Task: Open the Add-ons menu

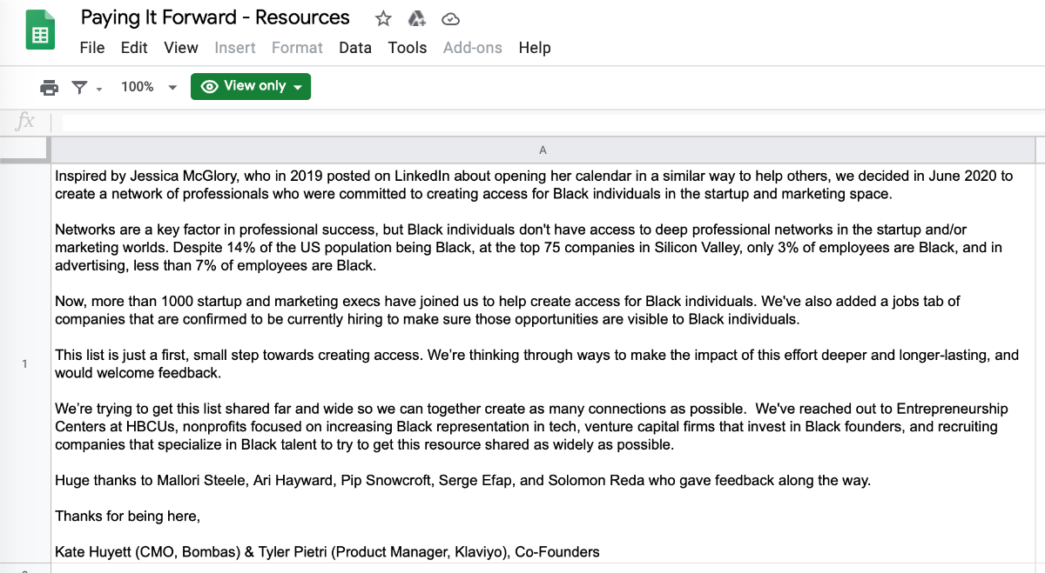Action: click(x=473, y=48)
